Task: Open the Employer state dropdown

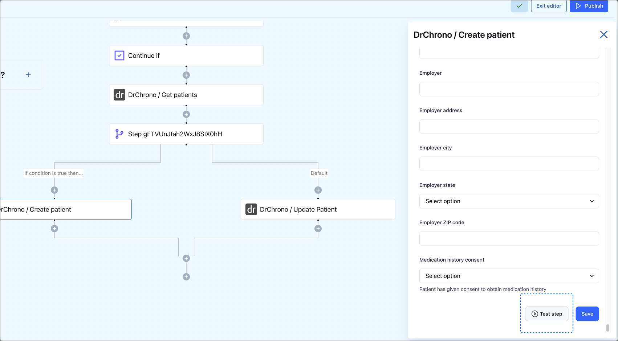Action: [x=509, y=201]
